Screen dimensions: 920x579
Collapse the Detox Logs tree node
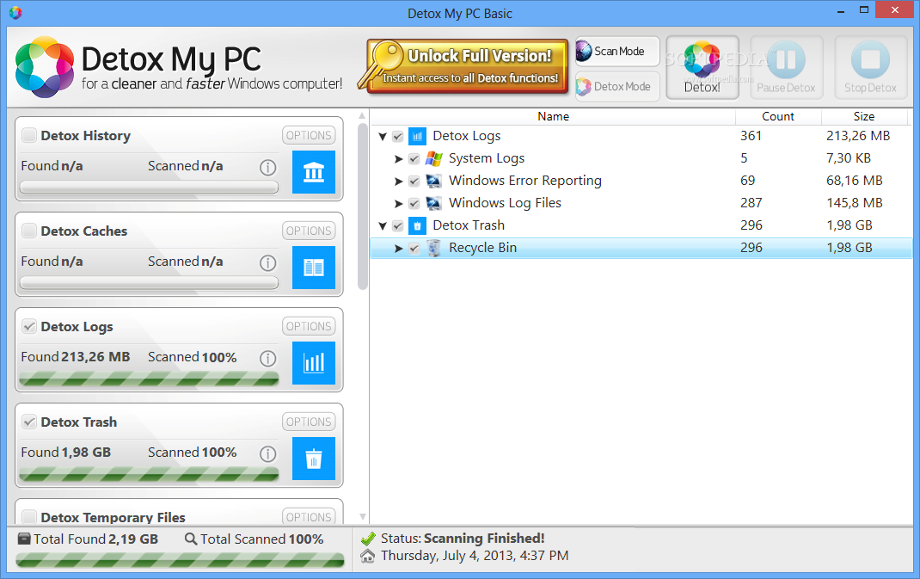[383, 137]
